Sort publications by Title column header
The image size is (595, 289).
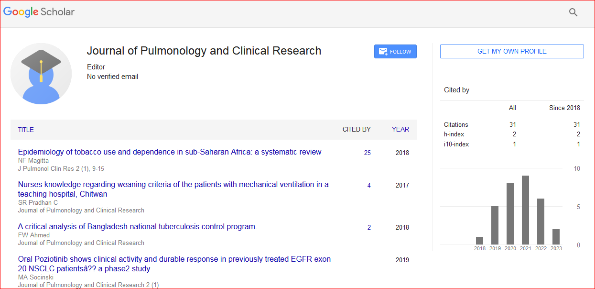tap(26, 130)
